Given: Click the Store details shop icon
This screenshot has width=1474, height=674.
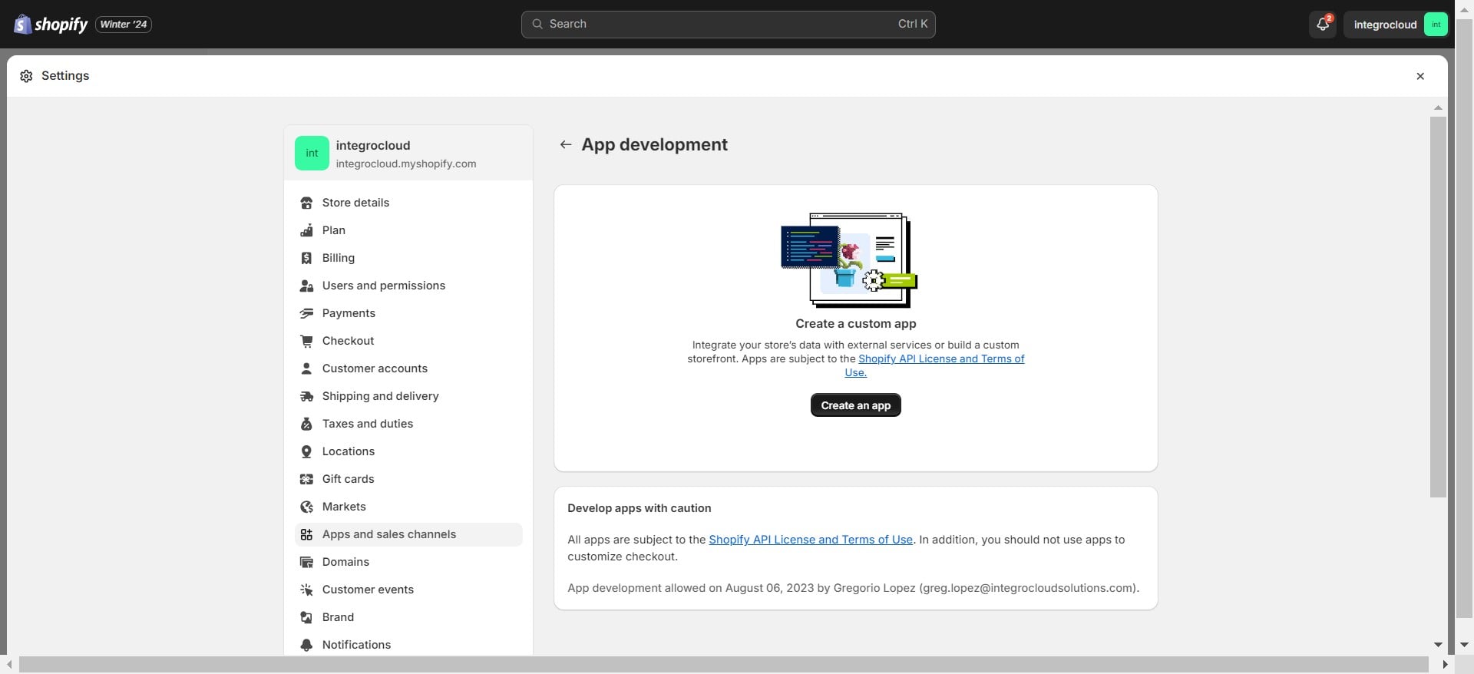Looking at the screenshot, I should (306, 203).
